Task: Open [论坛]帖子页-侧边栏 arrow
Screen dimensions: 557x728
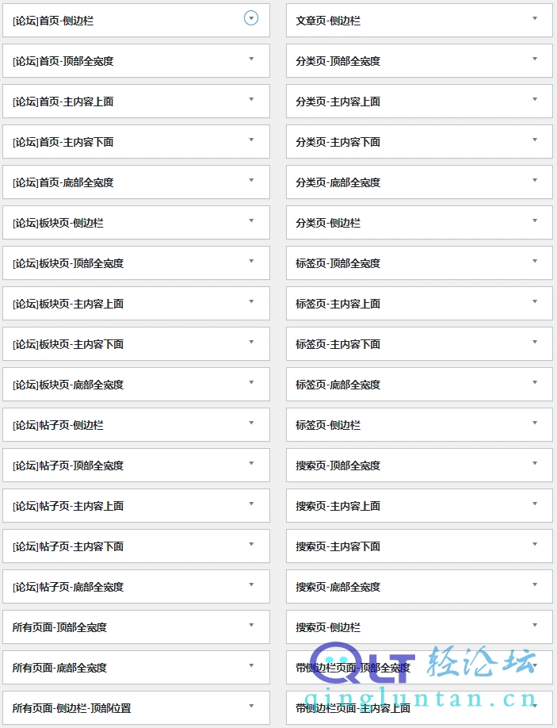Action: pyautogui.click(x=251, y=423)
